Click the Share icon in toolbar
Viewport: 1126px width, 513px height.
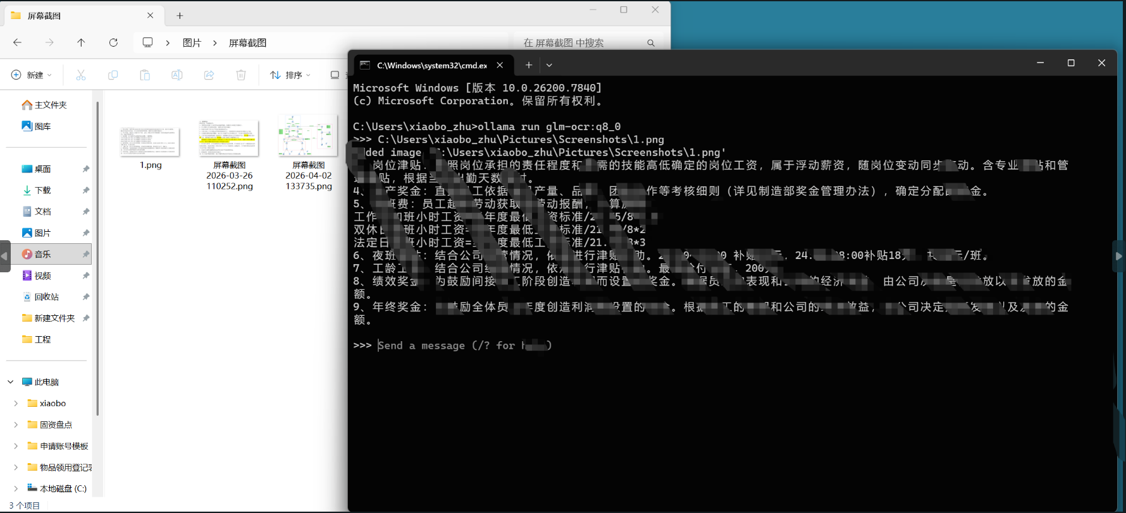click(209, 75)
